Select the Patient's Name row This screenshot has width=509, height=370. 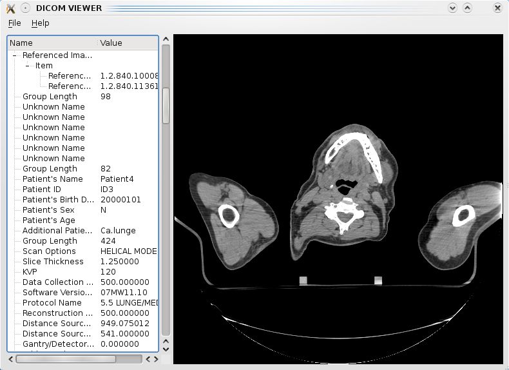coord(82,179)
